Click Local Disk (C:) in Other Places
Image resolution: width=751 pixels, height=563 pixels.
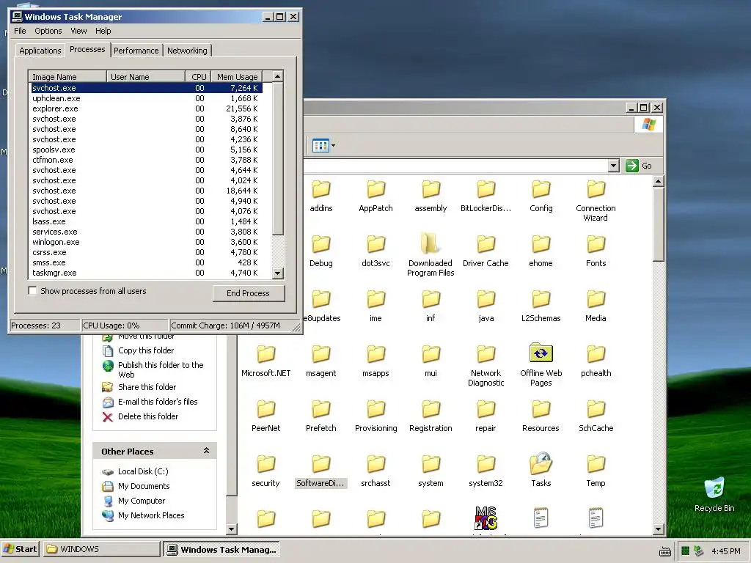coord(143,471)
